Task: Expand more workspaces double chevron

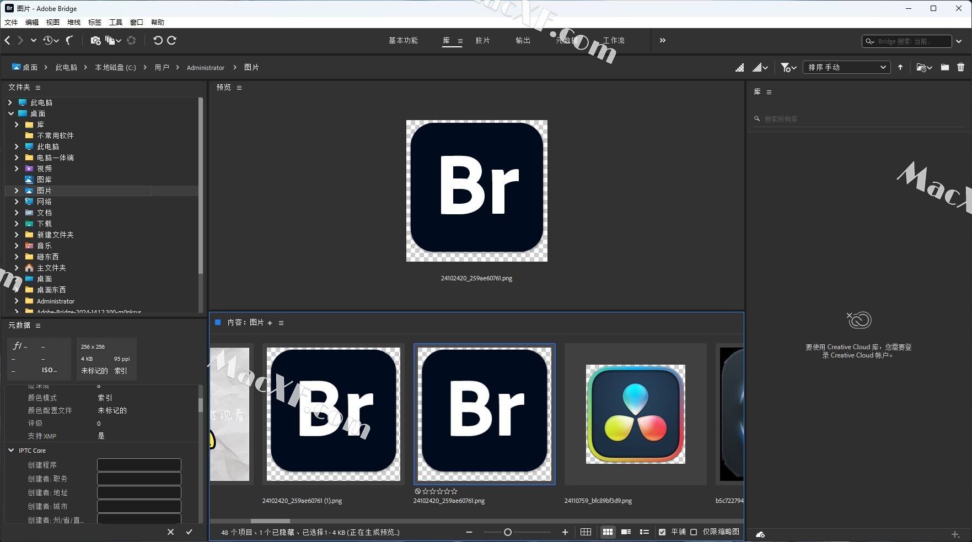Action: pyautogui.click(x=663, y=40)
